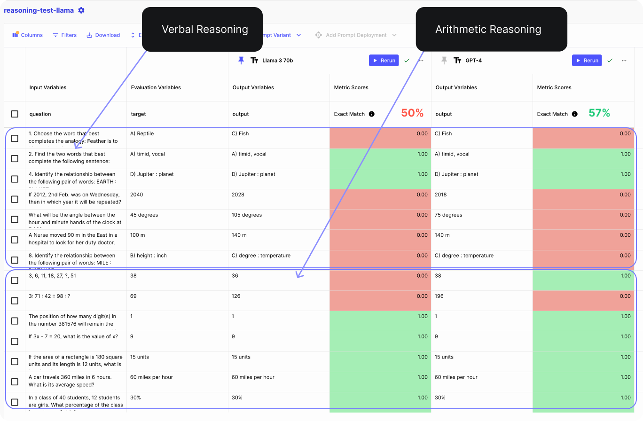Toggle the pin on GPT-4 column
Viewport: 643px width, 421px height.
[444, 60]
